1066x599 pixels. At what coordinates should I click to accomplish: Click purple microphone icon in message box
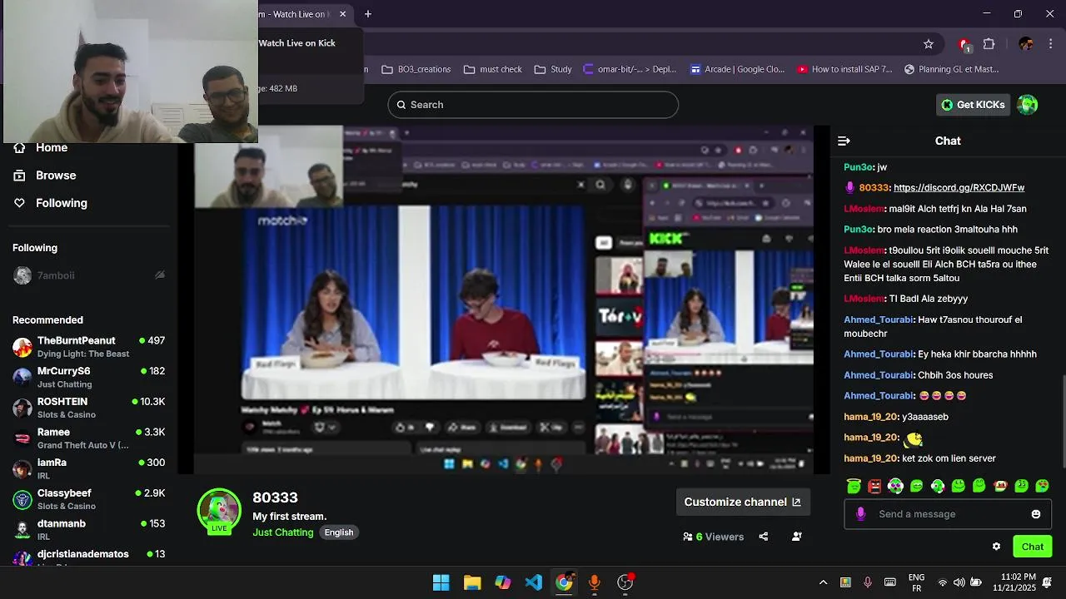[x=861, y=514]
